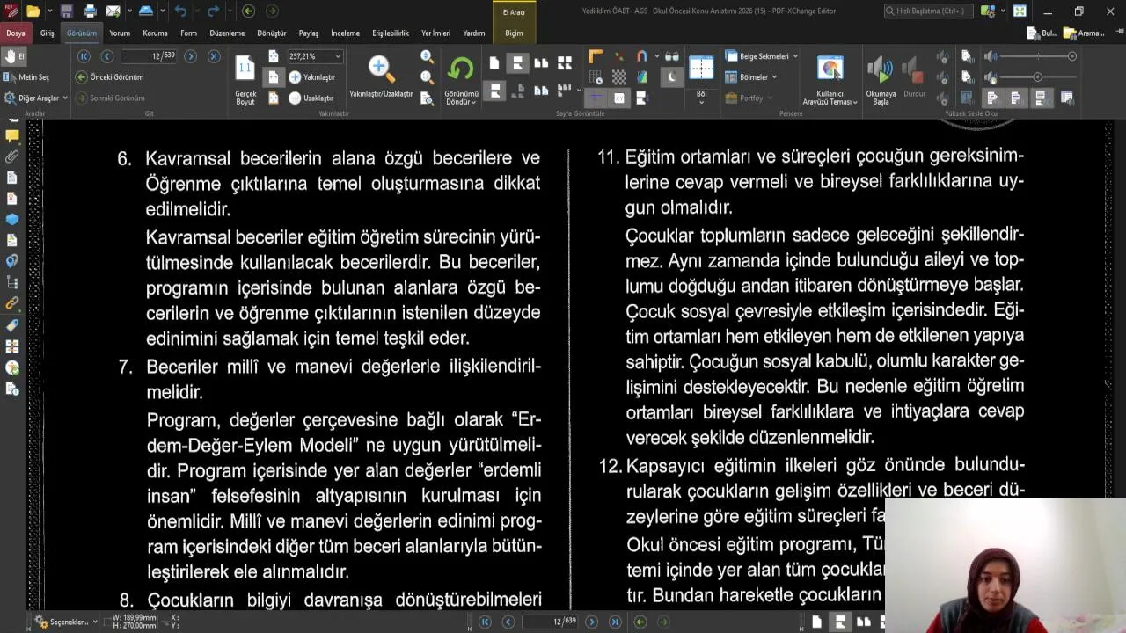
Task: Adjust the read-aloud volume slider
Action: tap(1038, 56)
